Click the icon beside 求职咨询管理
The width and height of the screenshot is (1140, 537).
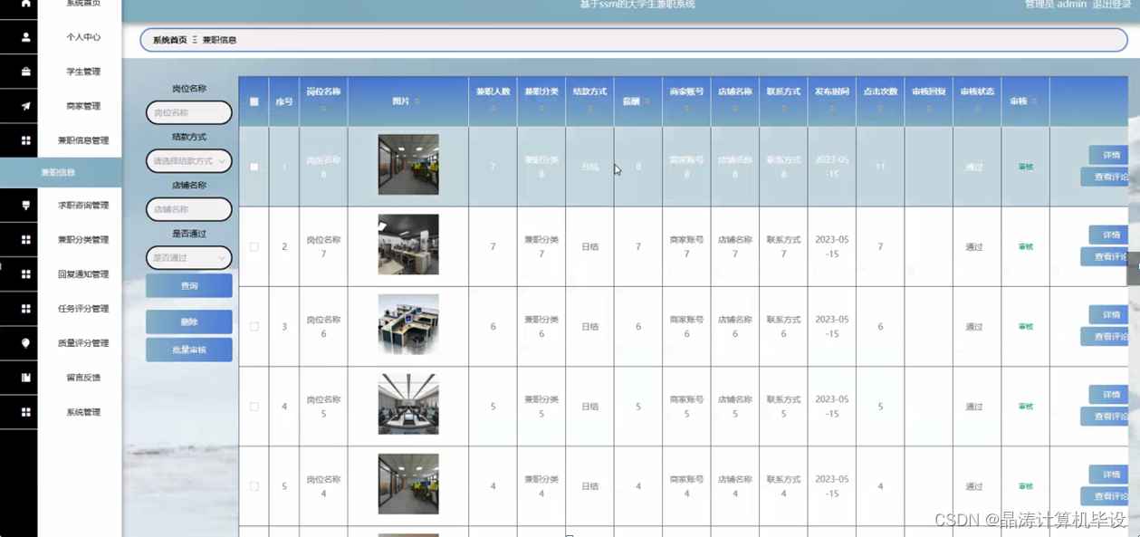pyautogui.click(x=25, y=206)
